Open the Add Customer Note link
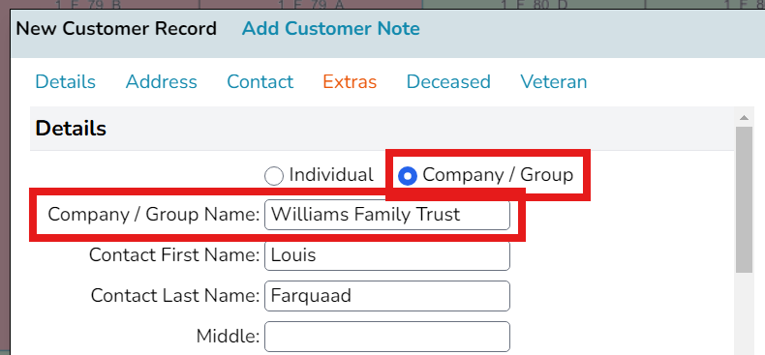This screenshot has width=765, height=355. pyautogui.click(x=331, y=28)
